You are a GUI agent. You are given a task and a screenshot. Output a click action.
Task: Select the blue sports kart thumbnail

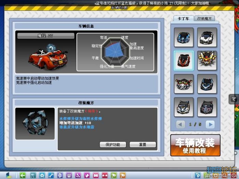click(184, 37)
